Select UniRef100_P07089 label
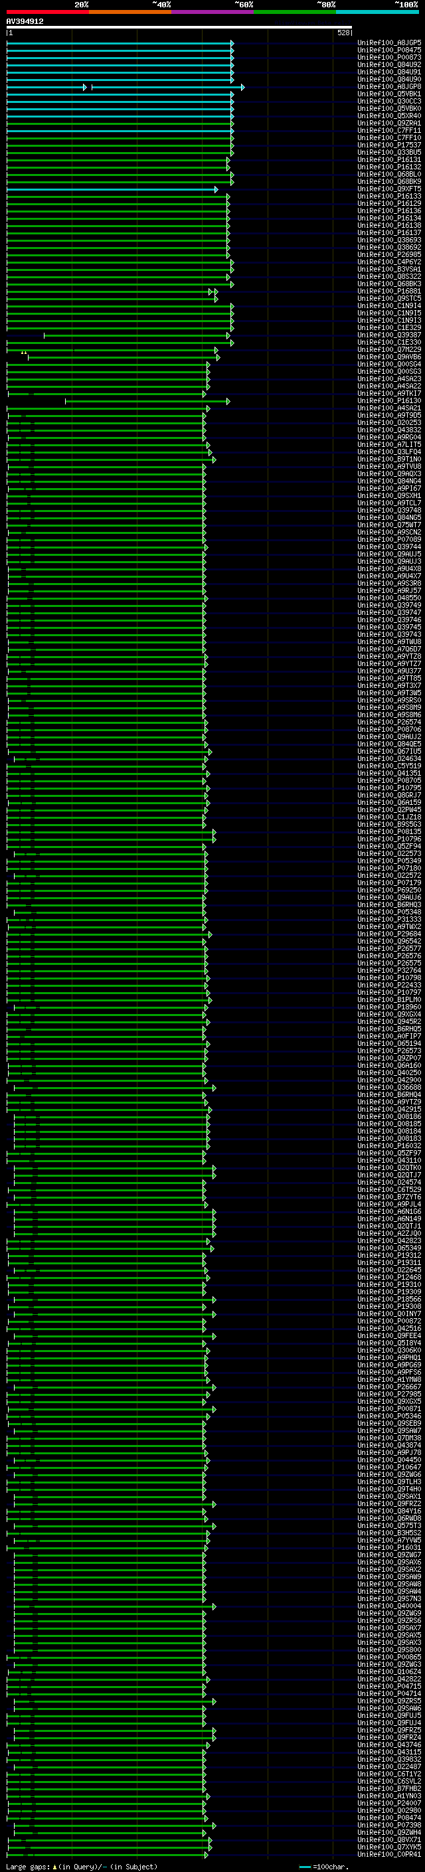This screenshot has height=1872, width=425. (388, 540)
